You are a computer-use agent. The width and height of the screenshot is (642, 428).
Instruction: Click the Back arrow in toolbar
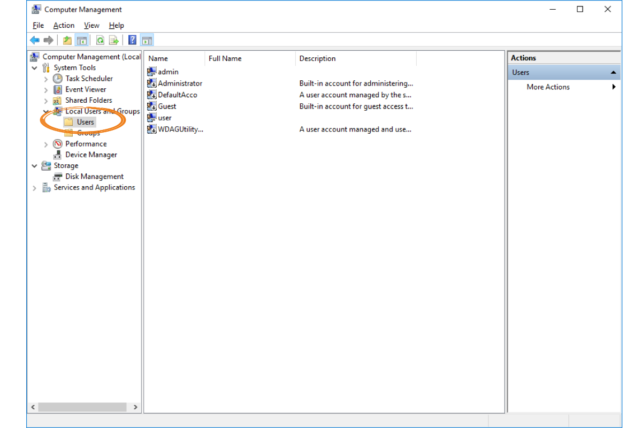[35, 40]
